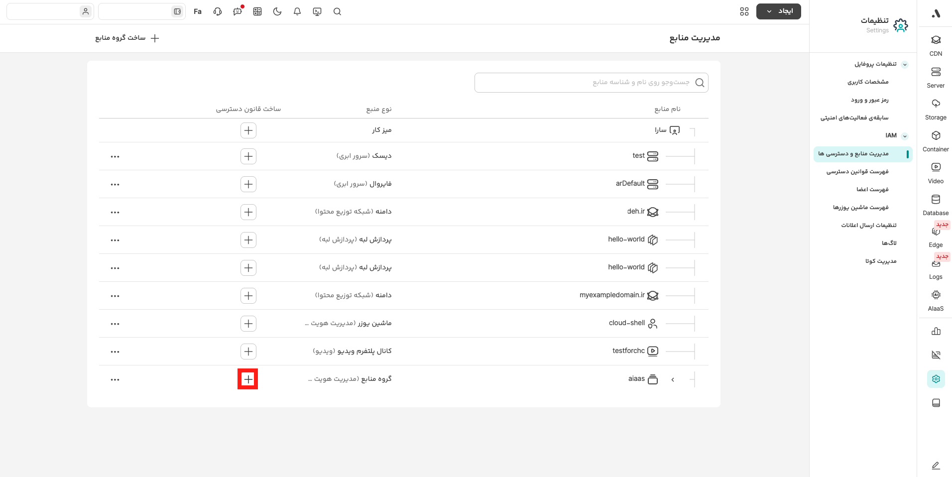Click the notifications bell icon

297,11
